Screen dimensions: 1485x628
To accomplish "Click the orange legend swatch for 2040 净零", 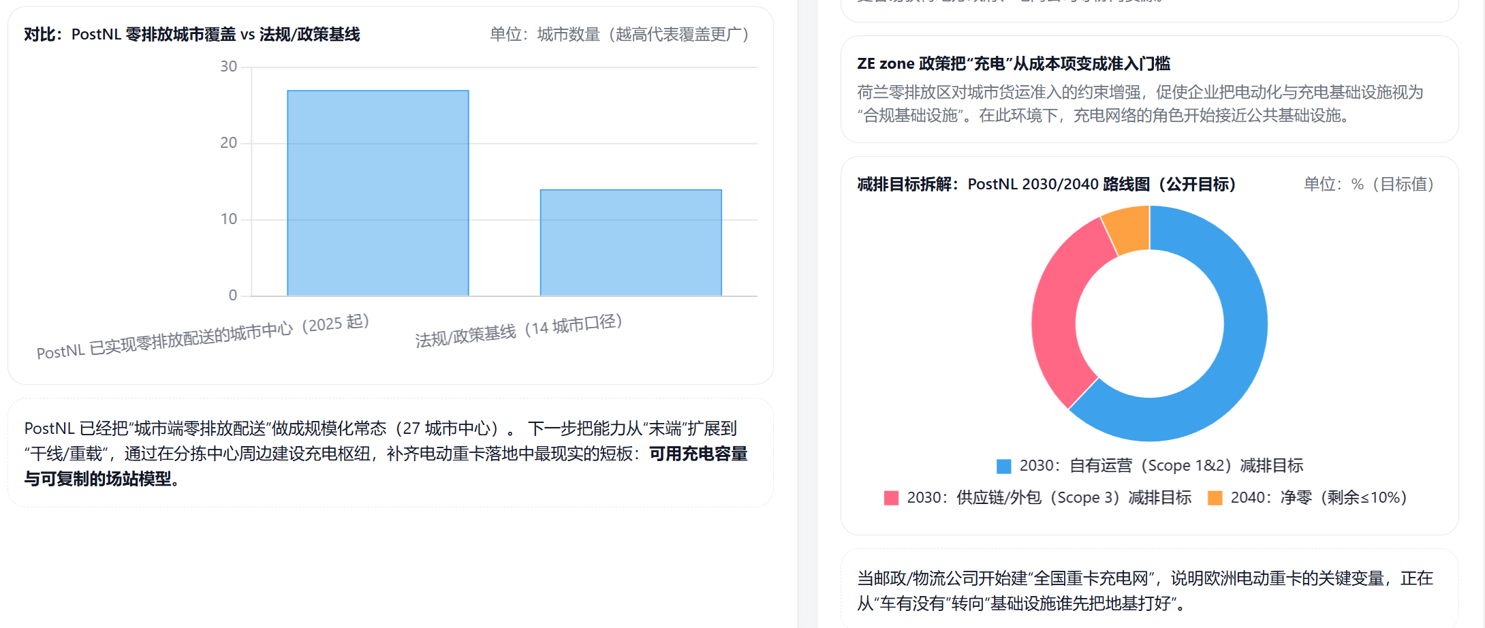I will click(x=1215, y=499).
